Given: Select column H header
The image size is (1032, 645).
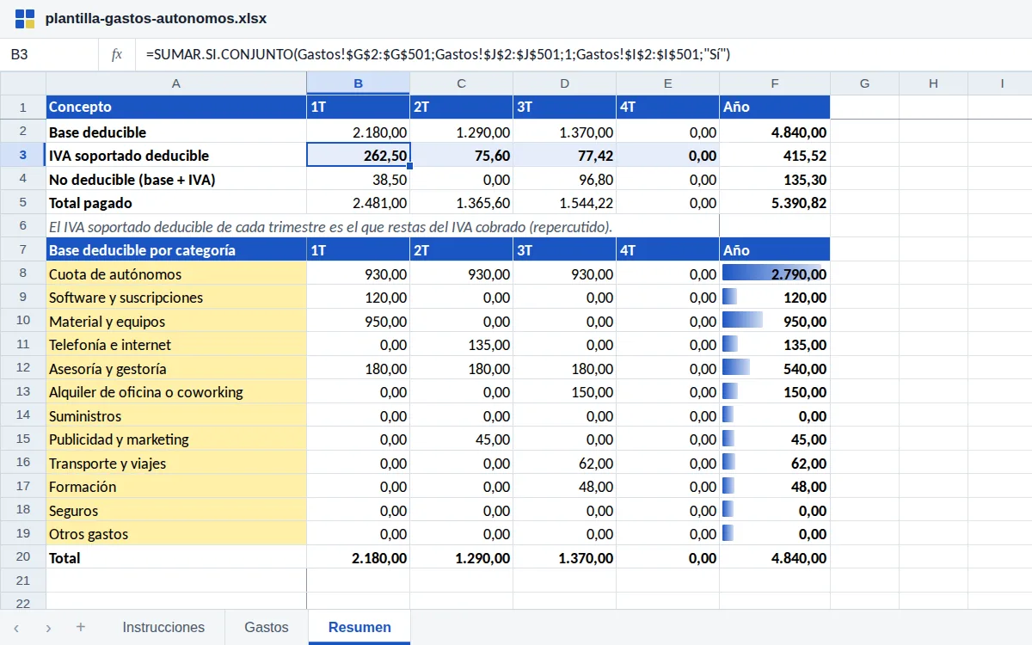Looking at the screenshot, I should point(933,83).
